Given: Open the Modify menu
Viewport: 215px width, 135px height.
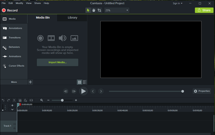Looking at the screenshot, I should (x=19, y=3).
